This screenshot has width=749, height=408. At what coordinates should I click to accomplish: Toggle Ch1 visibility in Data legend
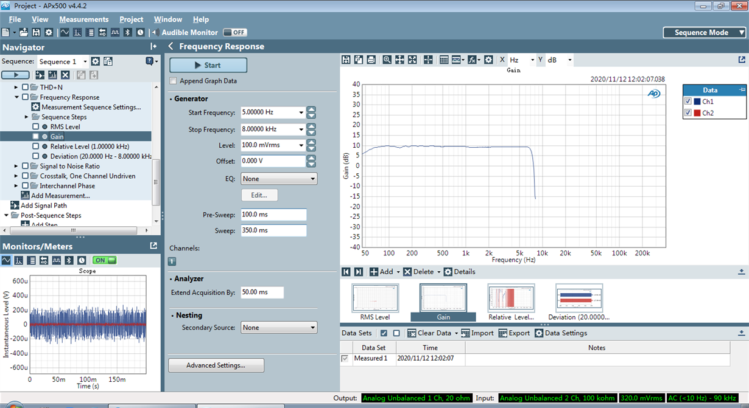click(688, 102)
